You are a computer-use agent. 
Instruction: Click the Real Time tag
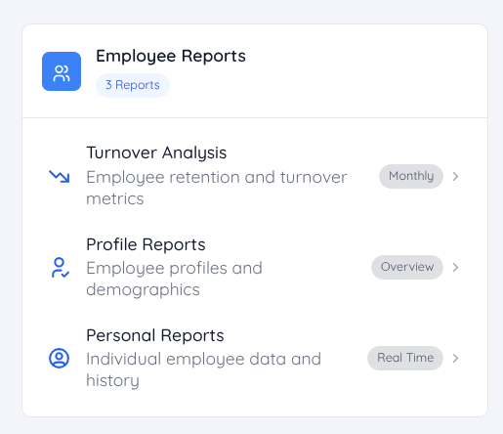coord(405,358)
